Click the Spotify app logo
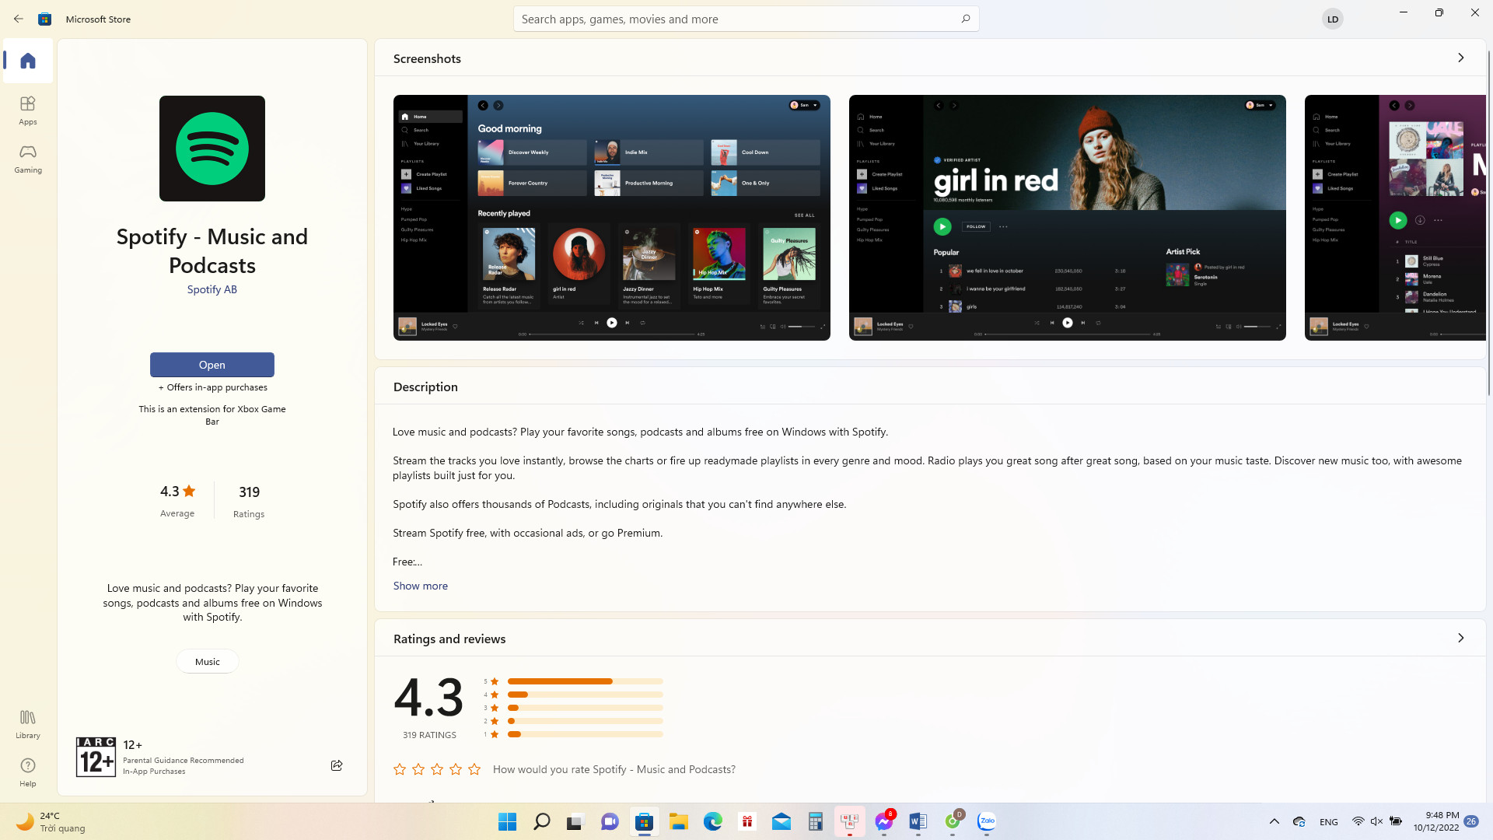This screenshot has width=1493, height=840. tap(212, 149)
